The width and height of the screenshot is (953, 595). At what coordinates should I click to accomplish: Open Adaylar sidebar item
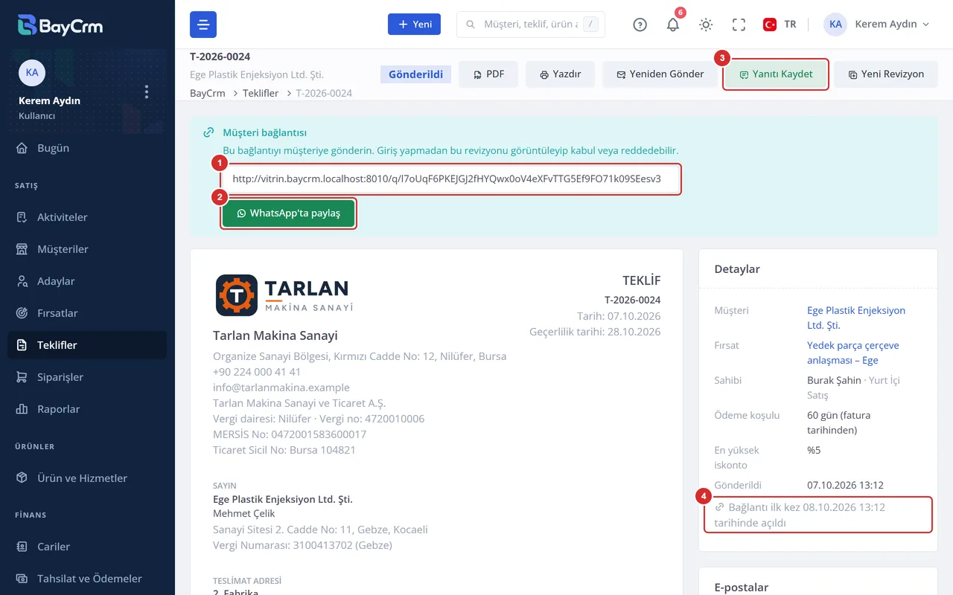click(87, 281)
